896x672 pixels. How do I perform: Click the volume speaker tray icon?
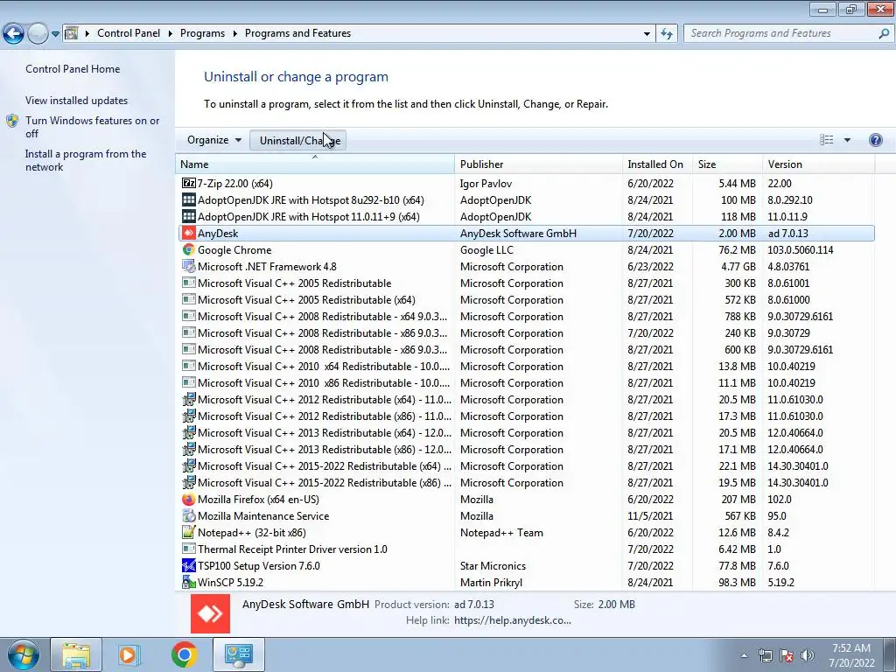pos(808,655)
